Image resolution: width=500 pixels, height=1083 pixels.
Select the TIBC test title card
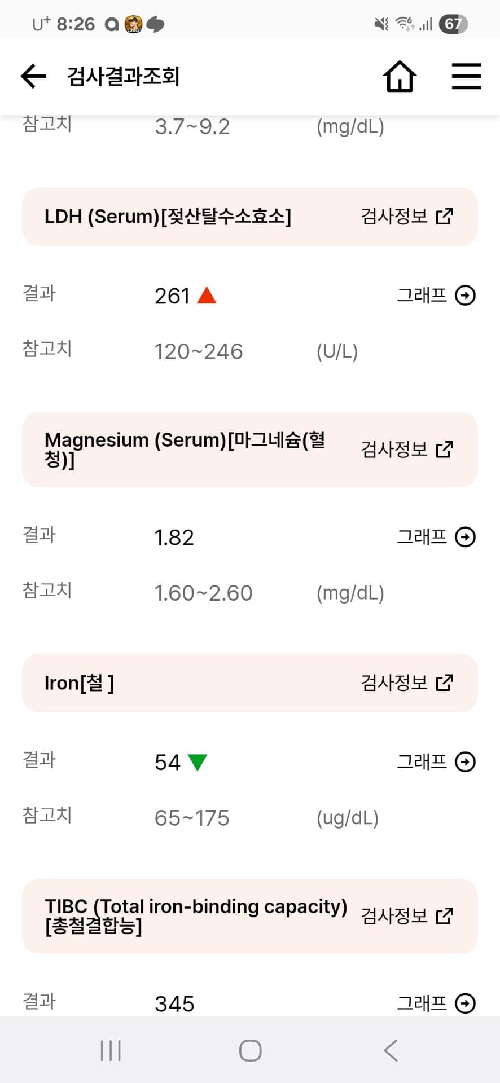(x=196, y=915)
